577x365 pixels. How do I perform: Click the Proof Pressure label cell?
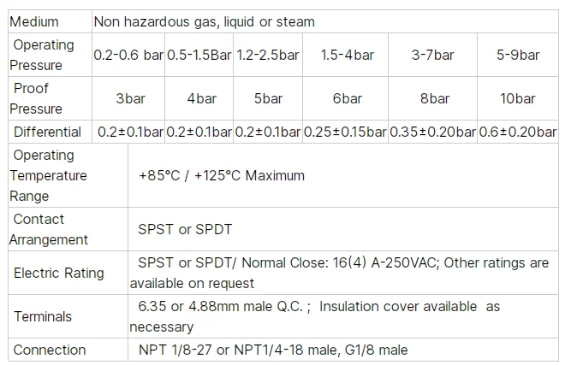click(x=38, y=98)
